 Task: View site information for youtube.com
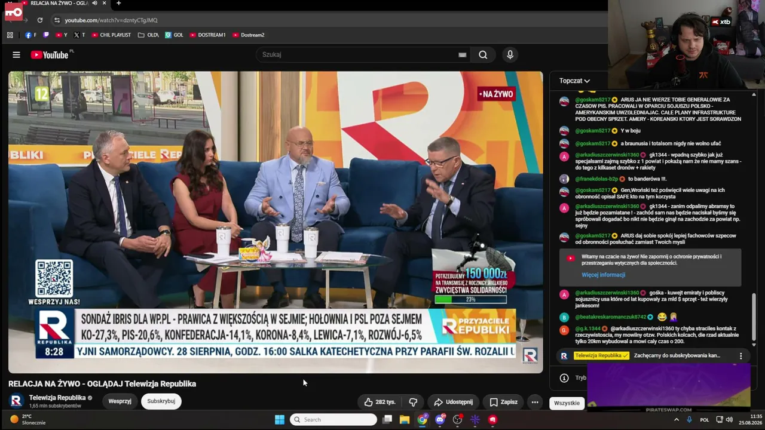pos(57,20)
